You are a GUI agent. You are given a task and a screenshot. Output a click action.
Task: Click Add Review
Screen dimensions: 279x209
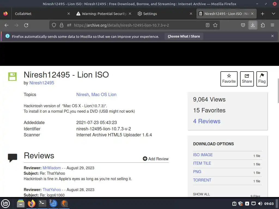[x=156, y=159]
